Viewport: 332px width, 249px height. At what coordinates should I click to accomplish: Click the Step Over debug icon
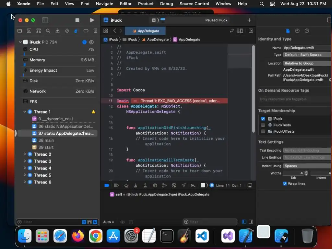coord(126,185)
